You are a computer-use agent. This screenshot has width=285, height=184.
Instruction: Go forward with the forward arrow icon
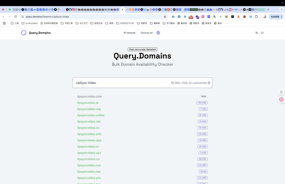[9, 17]
